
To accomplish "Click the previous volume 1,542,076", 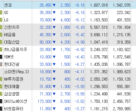I will pos(122,5).
